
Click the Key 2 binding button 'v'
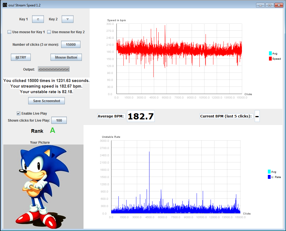[x=68, y=19]
